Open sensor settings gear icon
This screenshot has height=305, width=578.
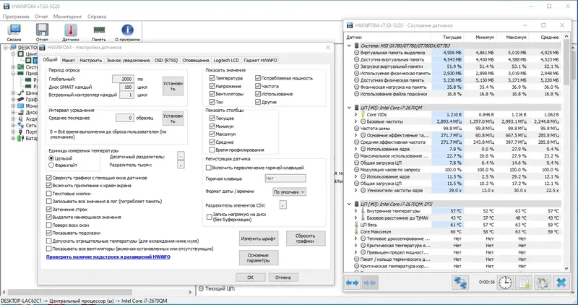tap(543, 283)
